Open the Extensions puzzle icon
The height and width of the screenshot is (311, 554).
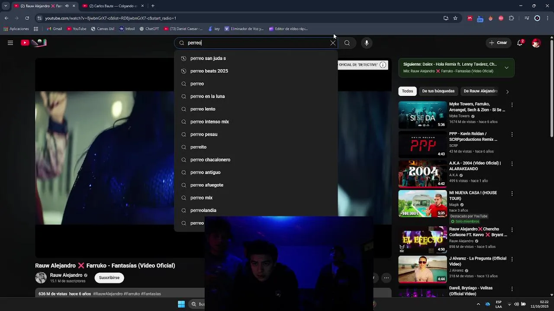[x=512, y=18]
